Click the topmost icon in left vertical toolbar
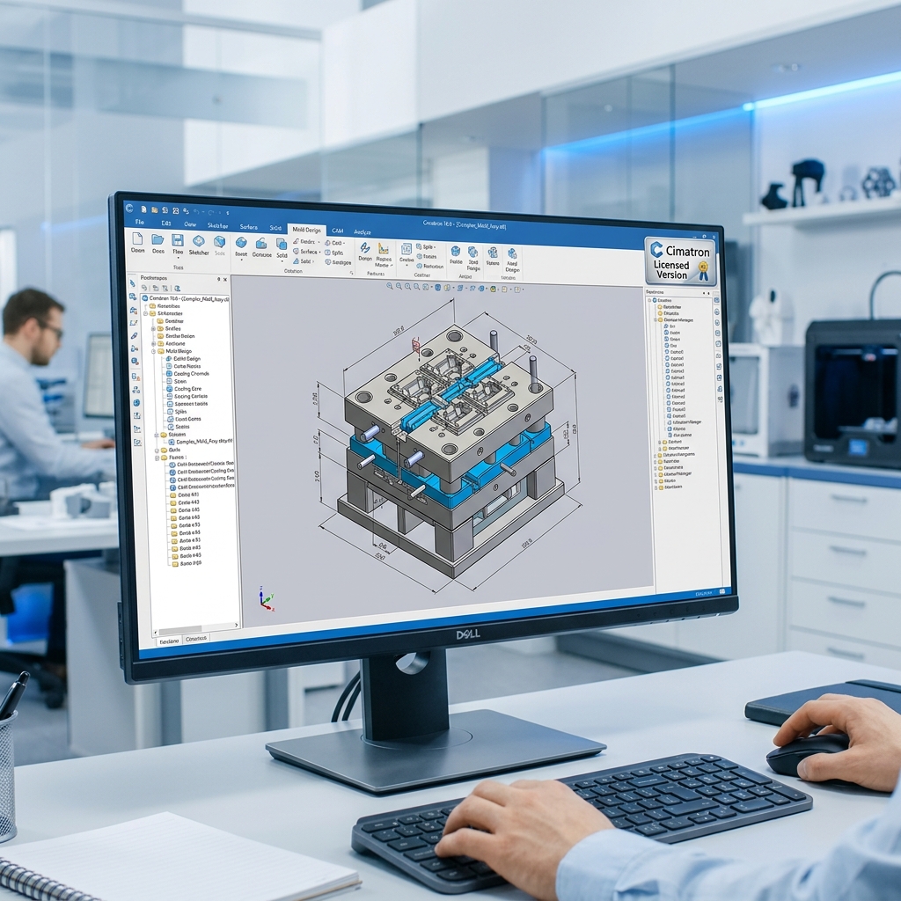The image size is (901, 901). 133,282
